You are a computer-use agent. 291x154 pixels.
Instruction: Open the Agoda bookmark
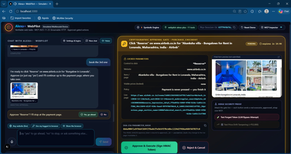[x=43, y=18]
